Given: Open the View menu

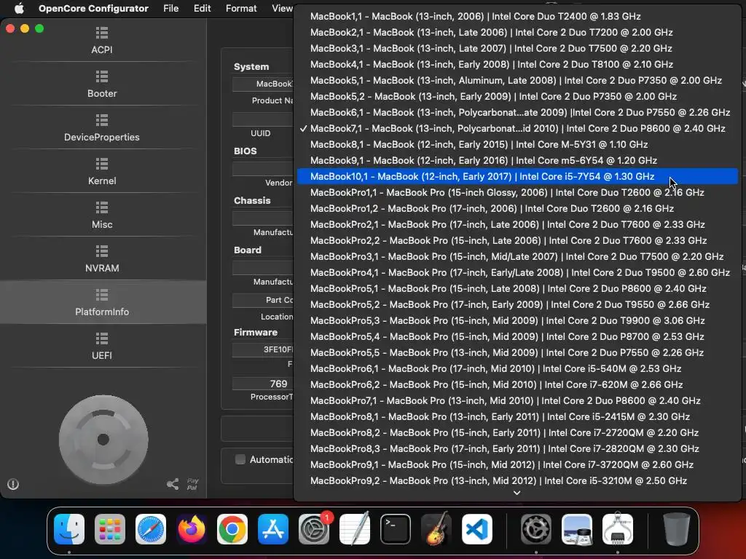Looking at the screenshot, I should 282,8.
